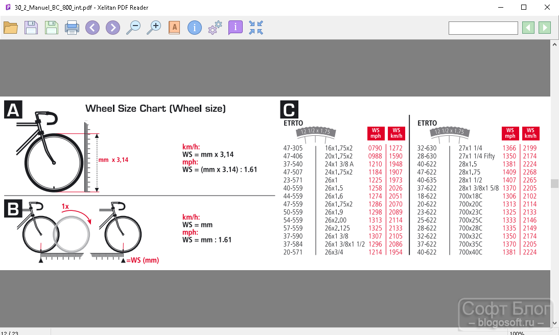
Task: Click the '47-305' ETRTO value
Action: [293, 148]
